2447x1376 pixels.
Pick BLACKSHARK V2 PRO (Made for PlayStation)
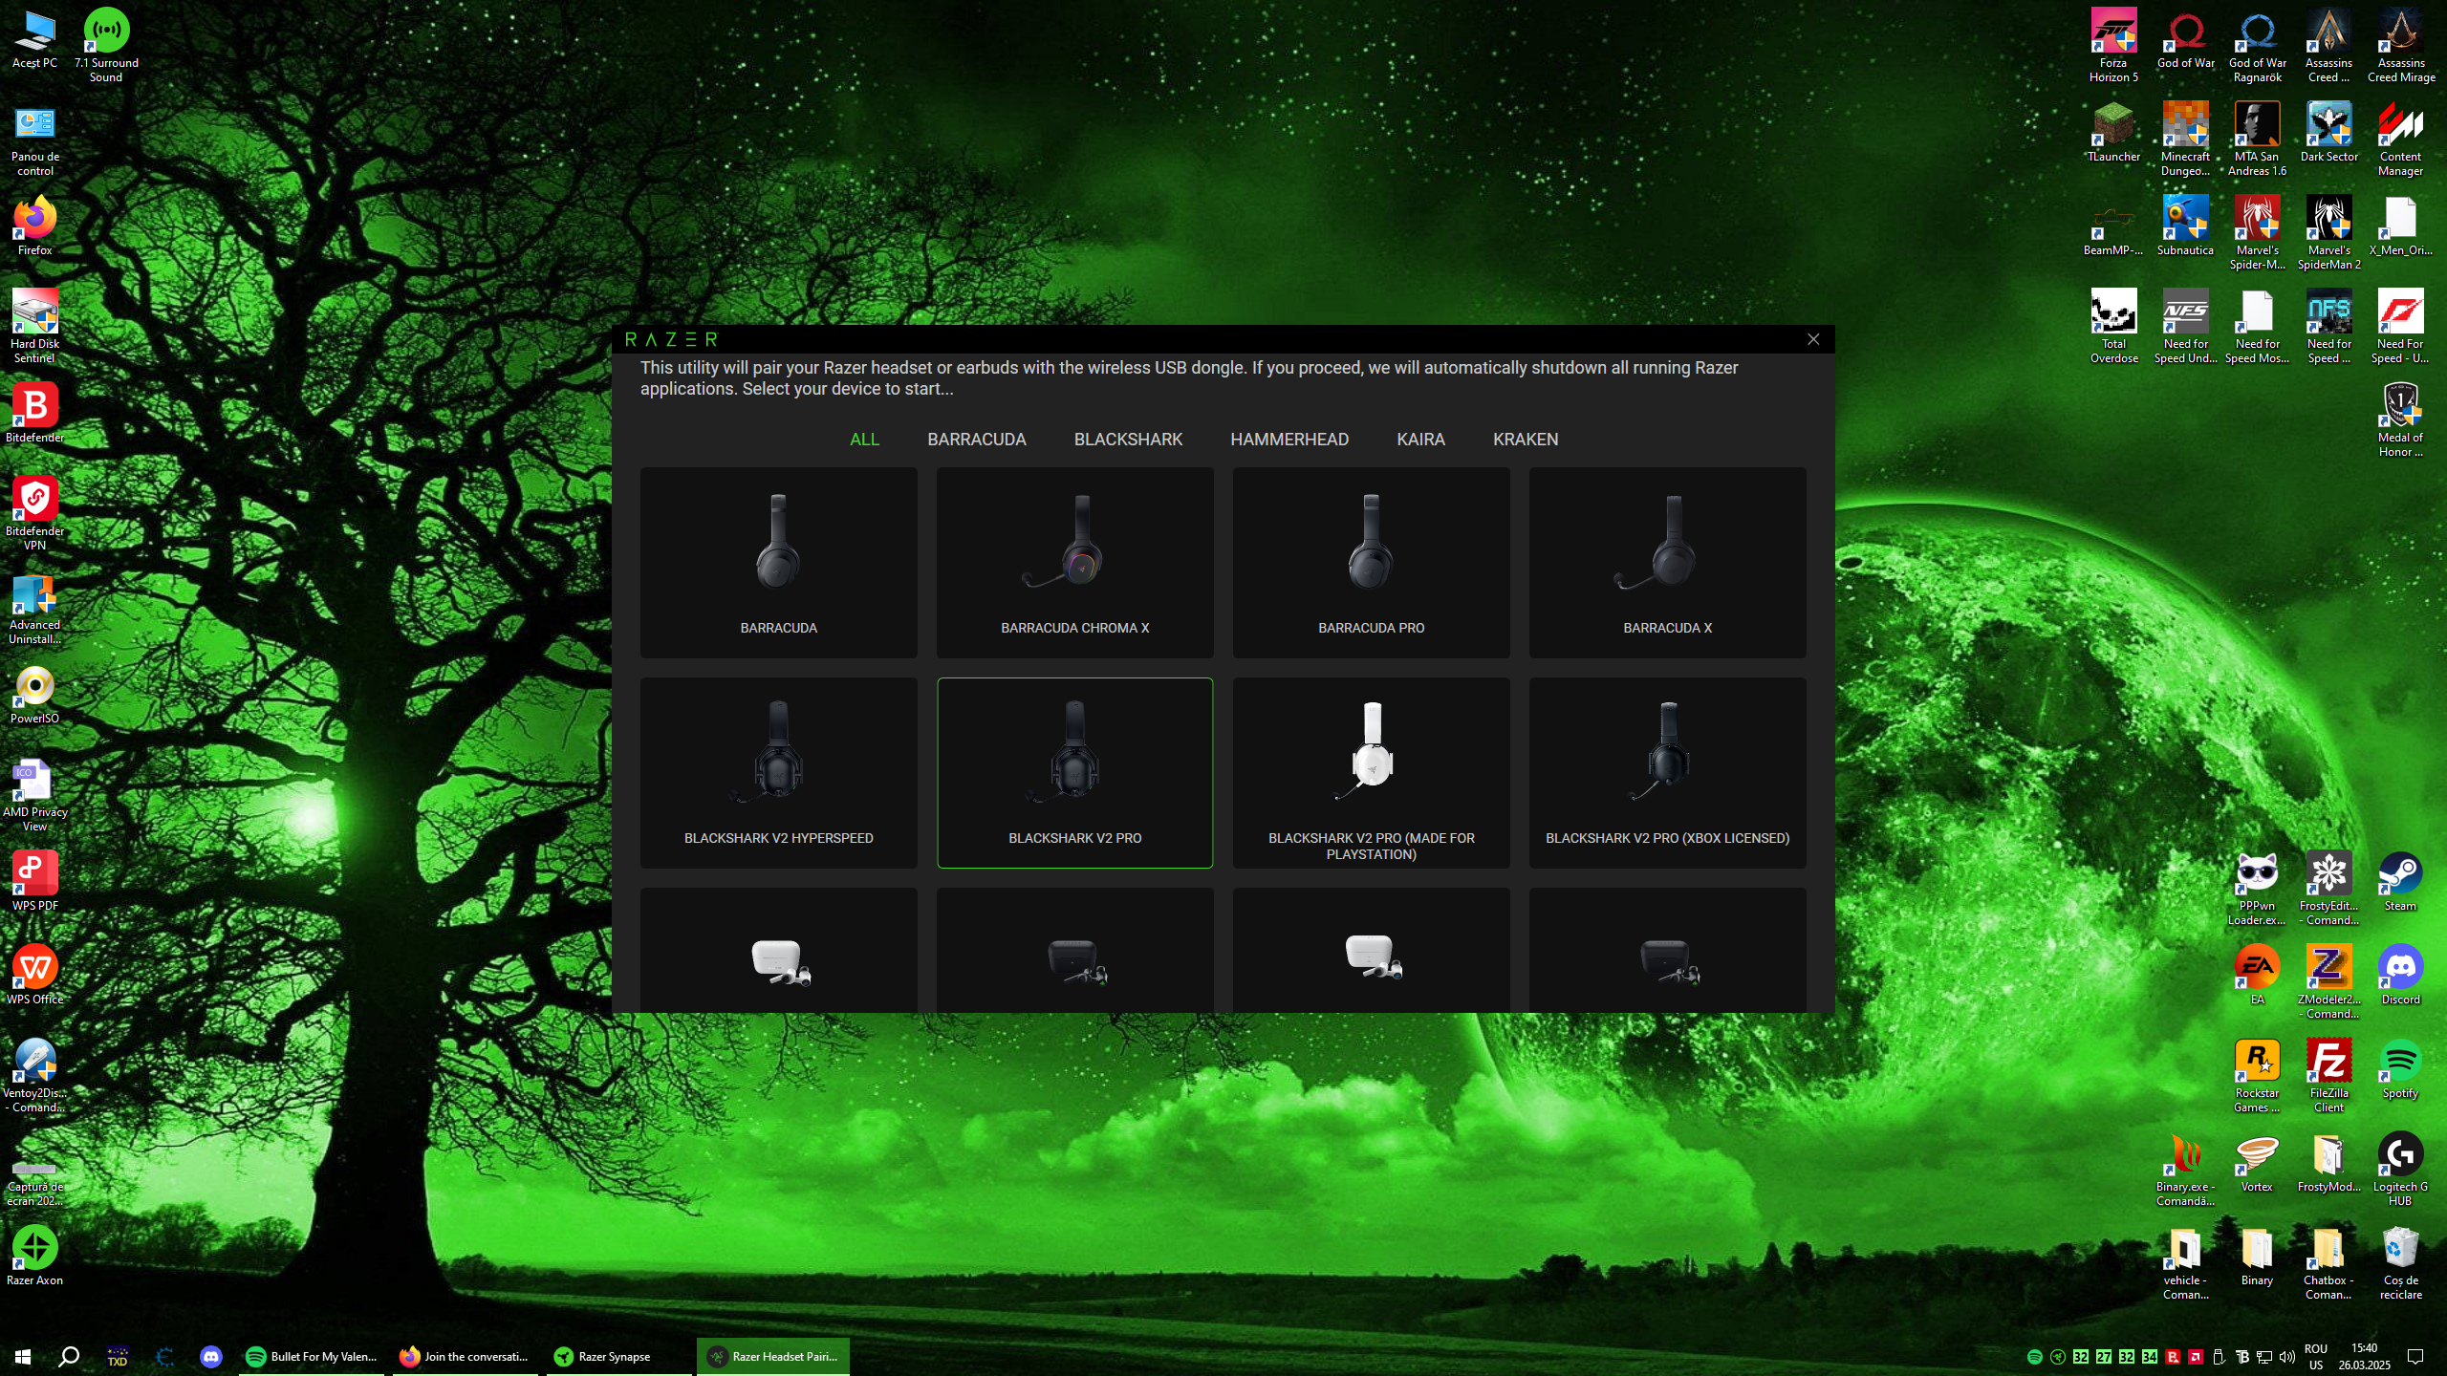1371,772
